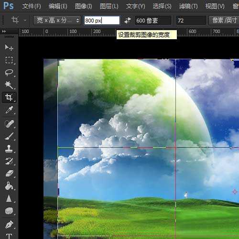Click the crop height field showing 600 像素
The image size is (239, 239).
click(153, 21)
